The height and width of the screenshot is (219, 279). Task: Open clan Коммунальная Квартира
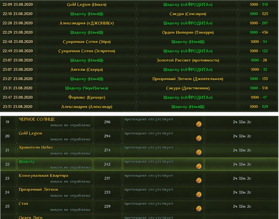(44, 176)
